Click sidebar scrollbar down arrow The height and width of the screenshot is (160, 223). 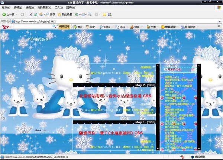click(x=199, y=149)
